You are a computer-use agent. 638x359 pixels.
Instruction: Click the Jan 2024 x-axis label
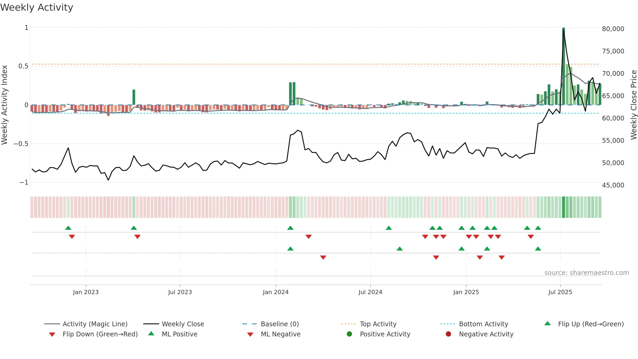(276, 292)
